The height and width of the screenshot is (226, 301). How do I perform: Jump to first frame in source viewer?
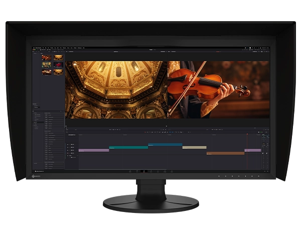tap(110, 130)
